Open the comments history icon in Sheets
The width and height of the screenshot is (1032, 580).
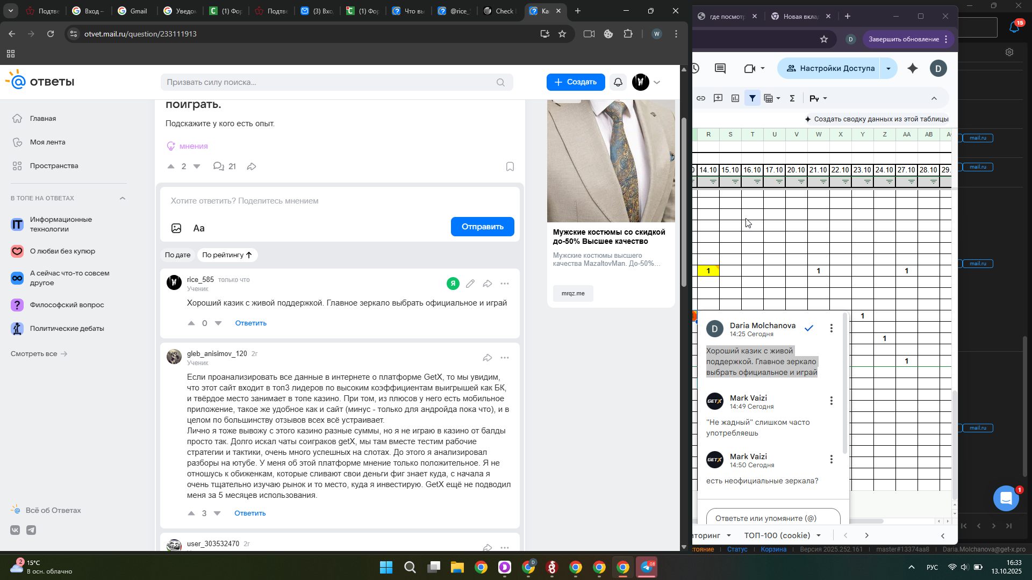tap(720, 68)
